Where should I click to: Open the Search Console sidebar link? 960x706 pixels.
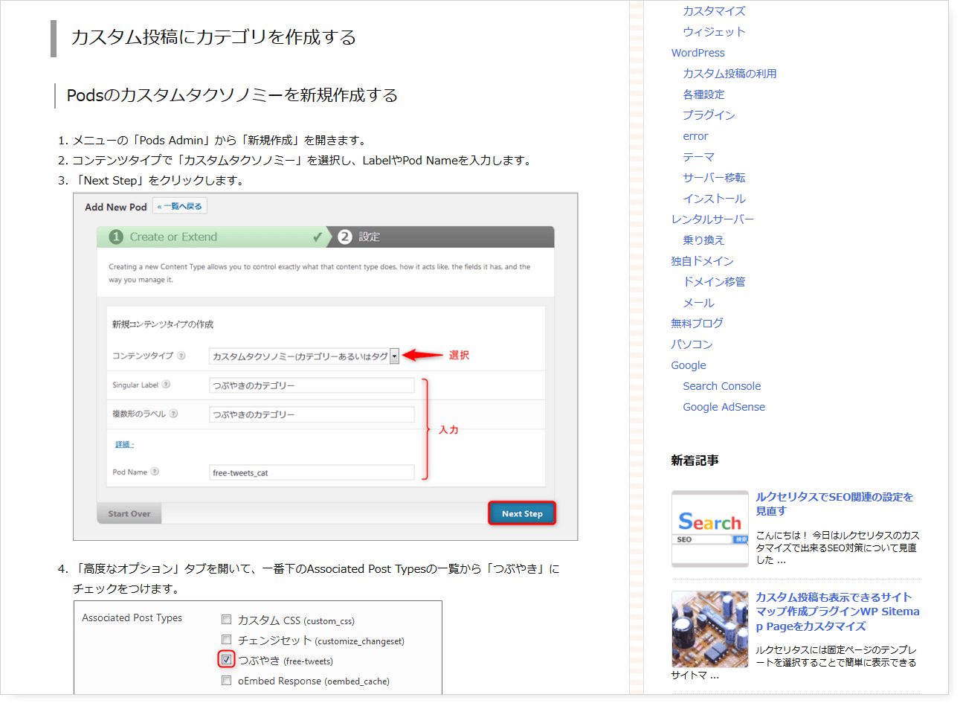coord(721,386)
